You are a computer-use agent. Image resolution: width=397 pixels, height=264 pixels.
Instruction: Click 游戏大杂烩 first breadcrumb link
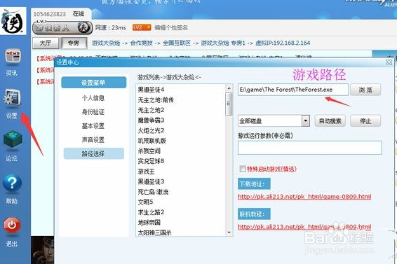click(x=106, y=43)
